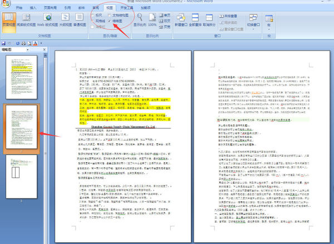The width and height of the screenshot is (334, 244).
Task: Click Save icon in quick access toolbar
Action: [x=4, y=43]
